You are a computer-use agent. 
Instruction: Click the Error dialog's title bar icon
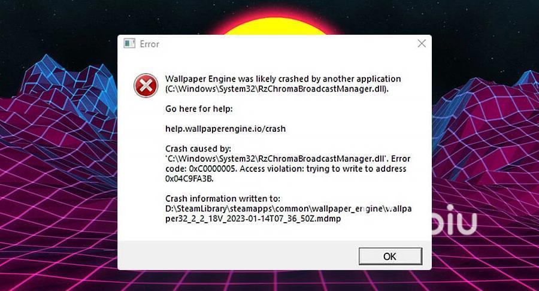(x=129, y=44)
